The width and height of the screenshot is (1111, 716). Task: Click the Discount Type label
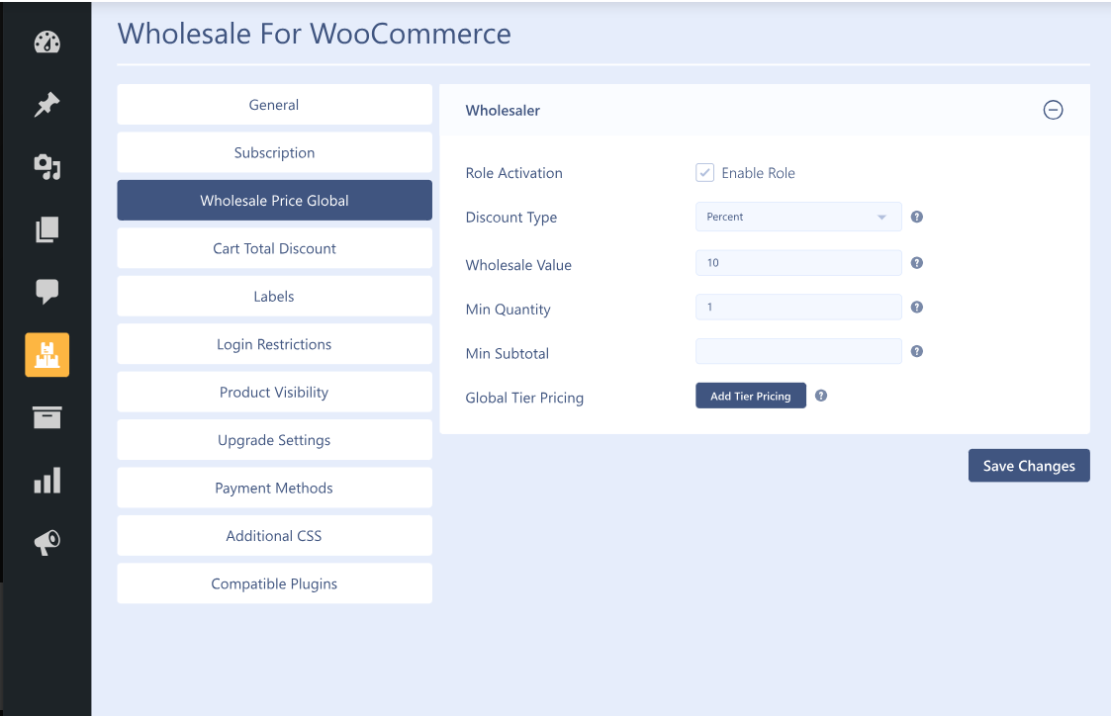[x=510, y=218]
